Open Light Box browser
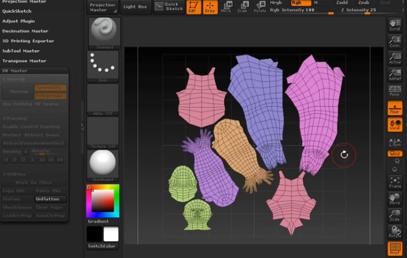 click(135, 7)
